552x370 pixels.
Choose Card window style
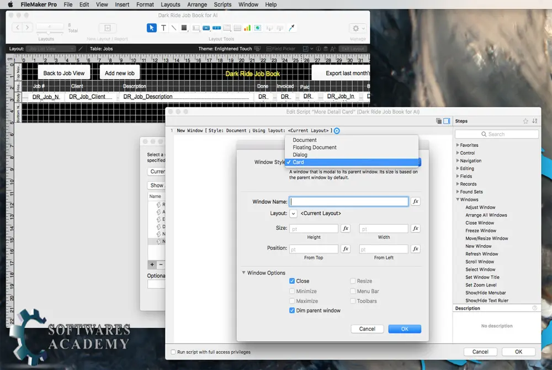[x=352, y=162]
